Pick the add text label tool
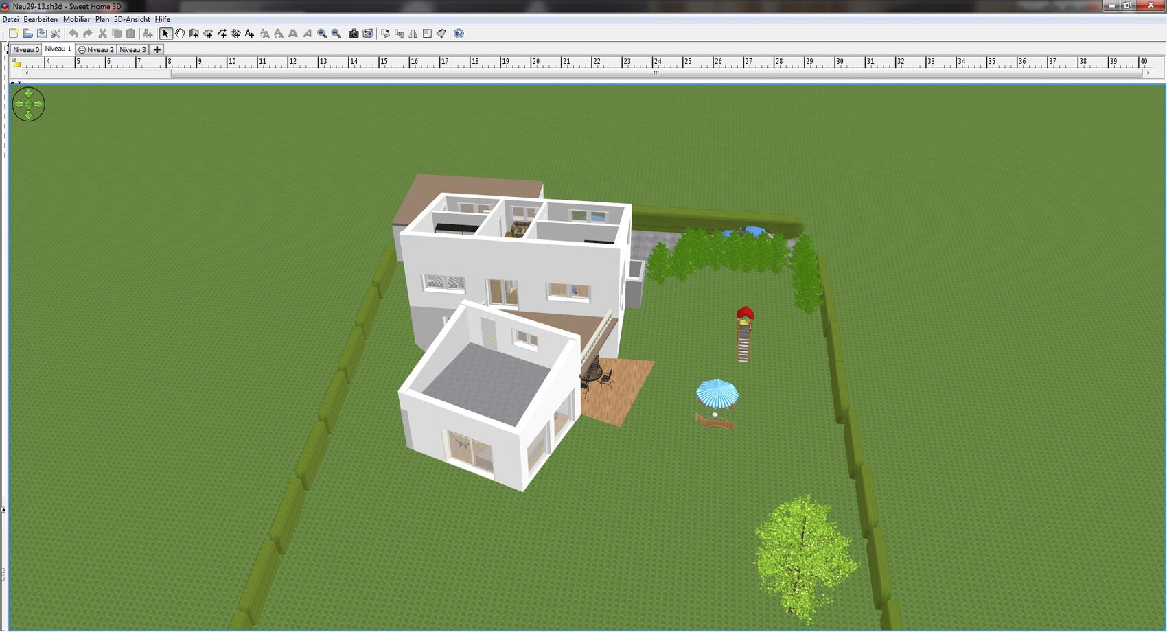Image resolution: width=1167 pixels, height=632 pixels. point(250,34)
